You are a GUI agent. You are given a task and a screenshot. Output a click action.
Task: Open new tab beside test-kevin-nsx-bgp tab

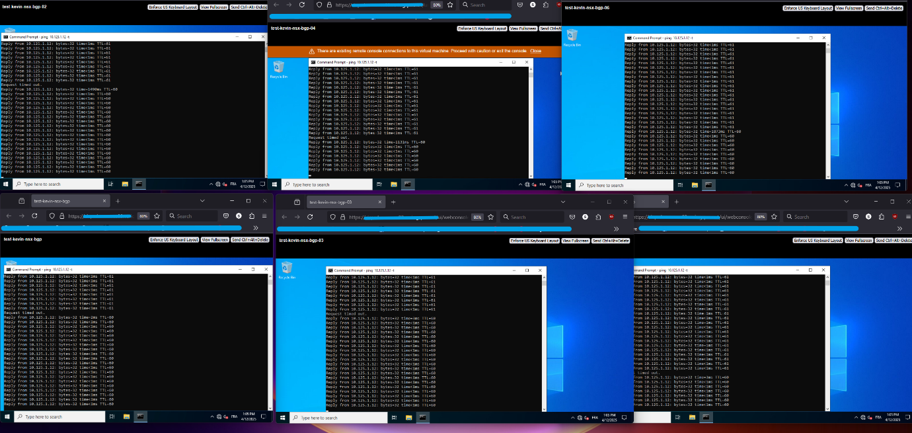(x=118, y=200)
